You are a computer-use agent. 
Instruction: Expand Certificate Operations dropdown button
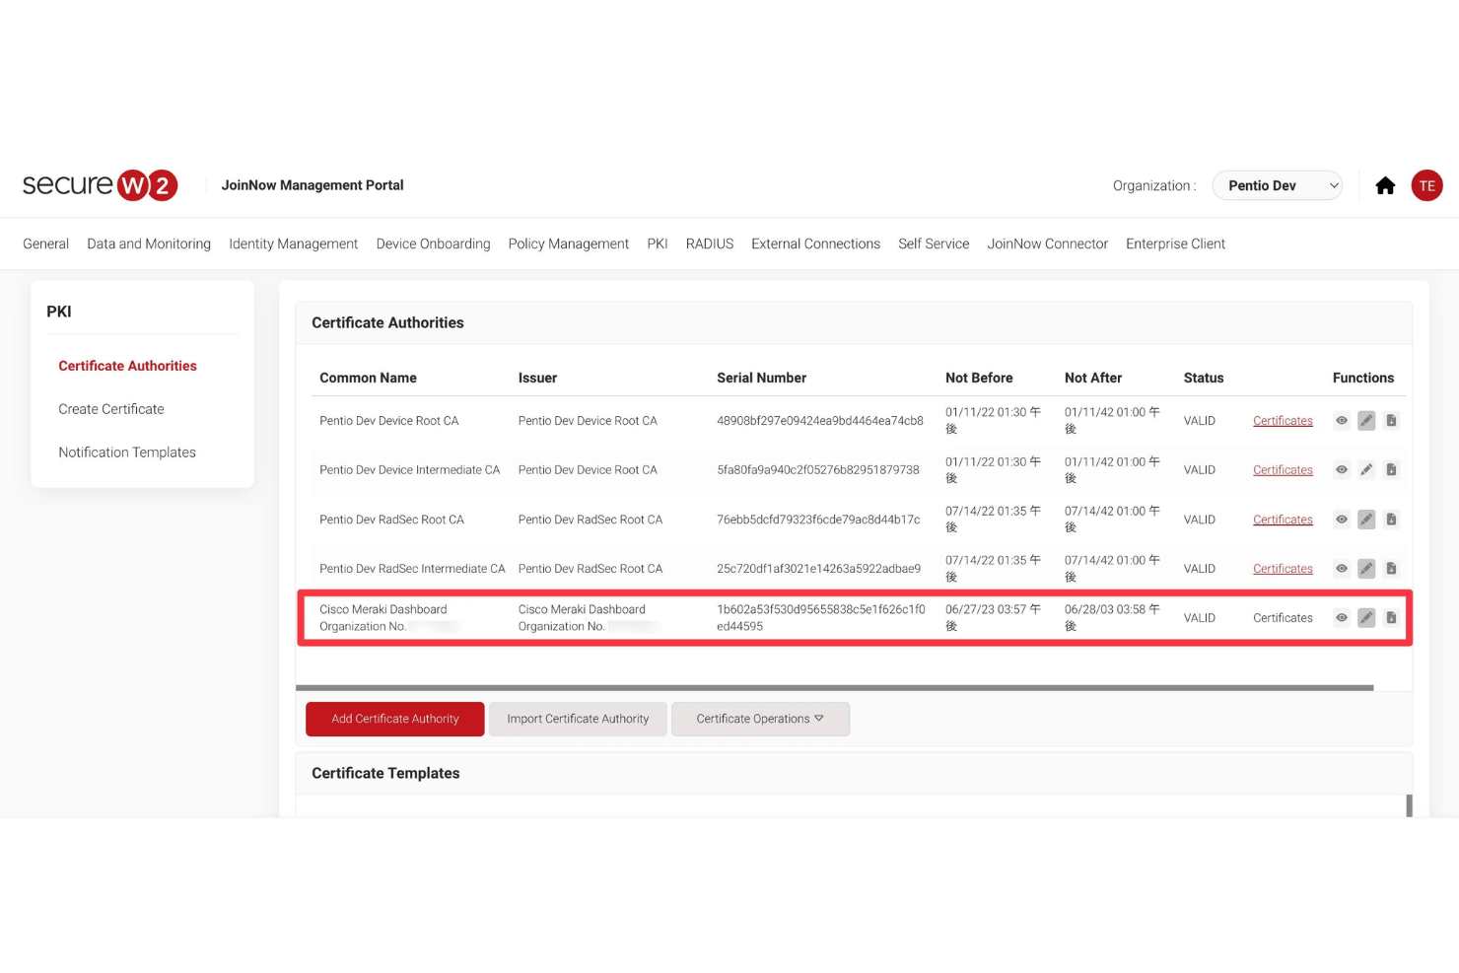pyautogui.click(x=760, y=719)
